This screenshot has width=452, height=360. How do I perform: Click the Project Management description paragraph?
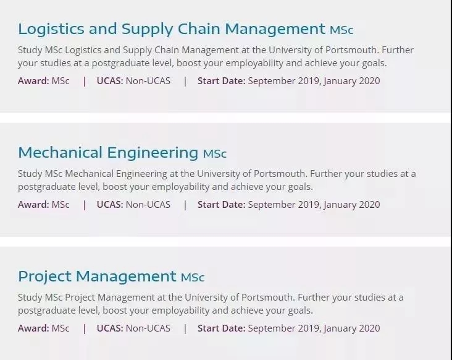tap(211, 304)
